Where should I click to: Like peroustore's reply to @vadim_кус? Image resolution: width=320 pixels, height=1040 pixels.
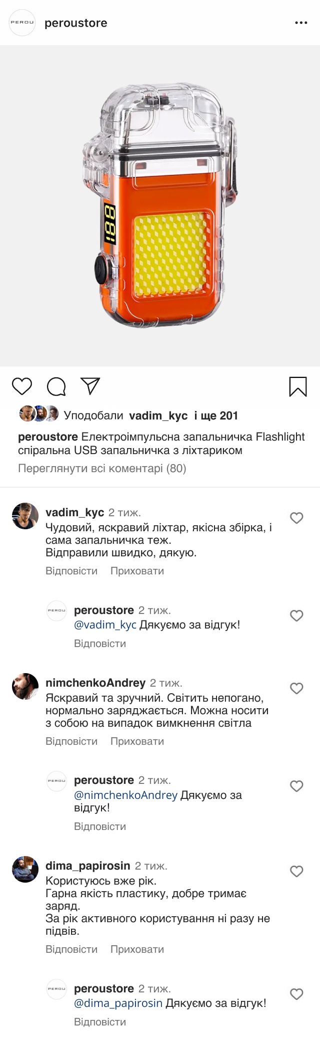(x=296, y=615)
